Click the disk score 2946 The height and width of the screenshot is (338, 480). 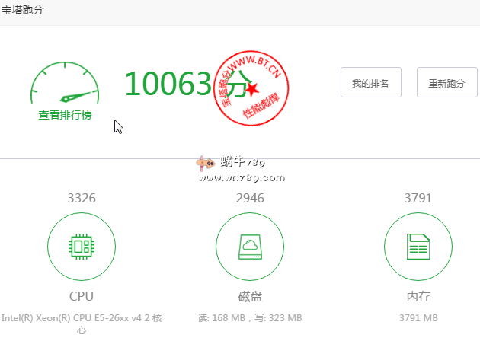click(250, 198)
